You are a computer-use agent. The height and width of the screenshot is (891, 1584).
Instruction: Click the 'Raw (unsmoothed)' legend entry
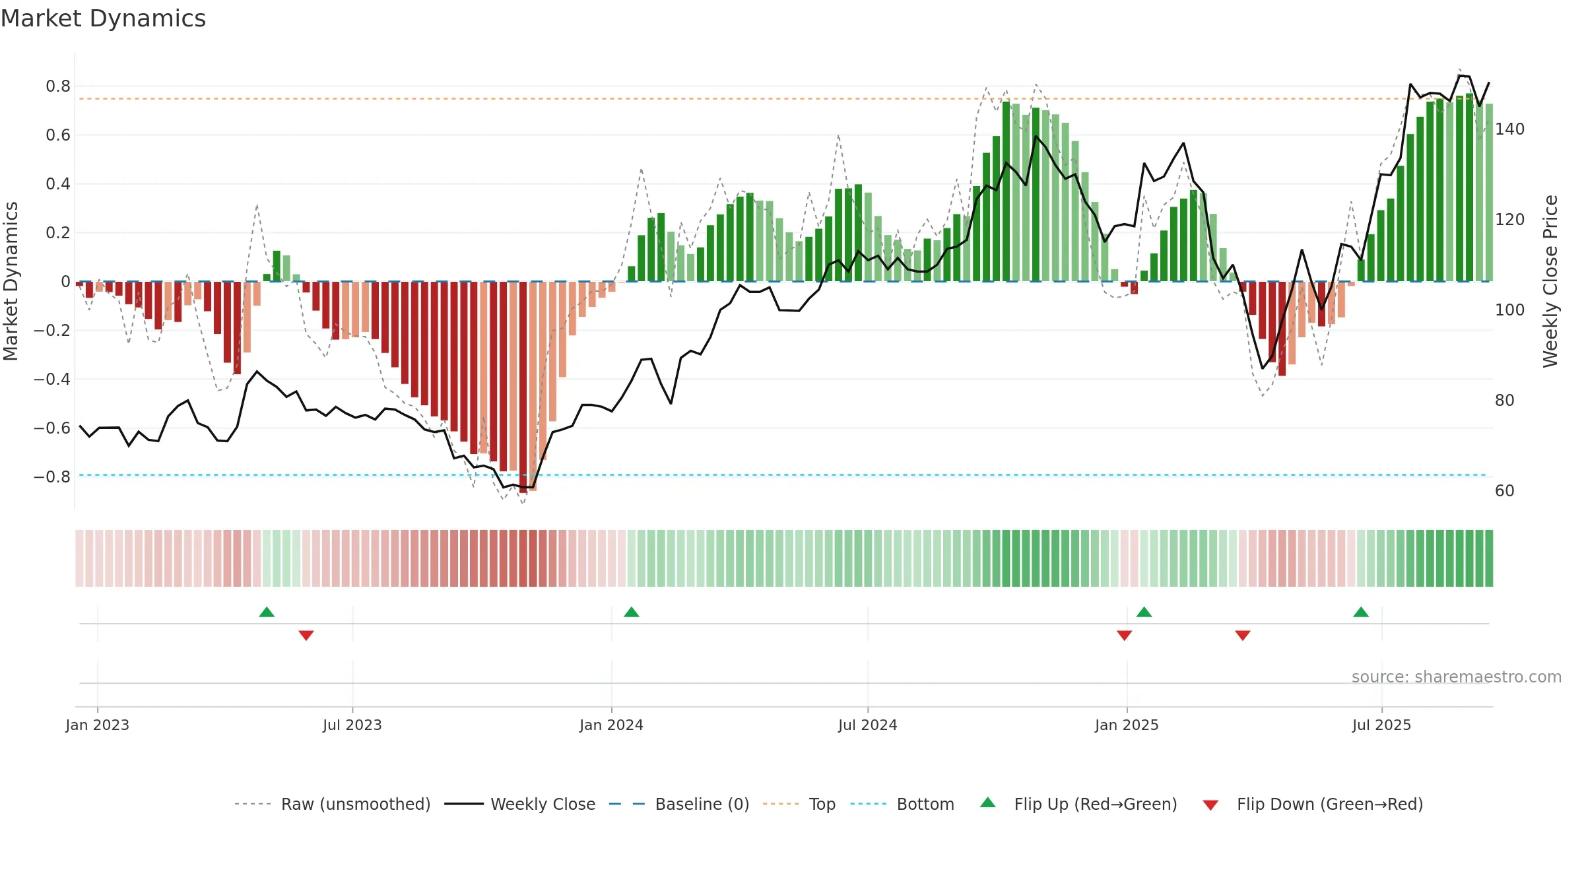[x=333, y=804]
